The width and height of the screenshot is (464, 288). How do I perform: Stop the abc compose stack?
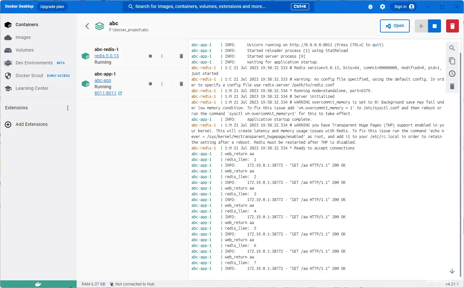point(434,26)
